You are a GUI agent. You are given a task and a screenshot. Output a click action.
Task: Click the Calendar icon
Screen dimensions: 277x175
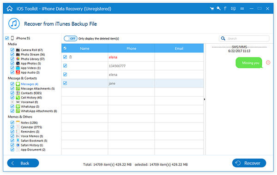18,127
